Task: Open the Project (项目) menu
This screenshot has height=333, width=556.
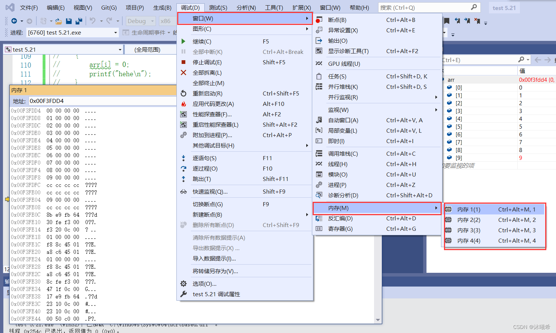Action: pos(135,7)
